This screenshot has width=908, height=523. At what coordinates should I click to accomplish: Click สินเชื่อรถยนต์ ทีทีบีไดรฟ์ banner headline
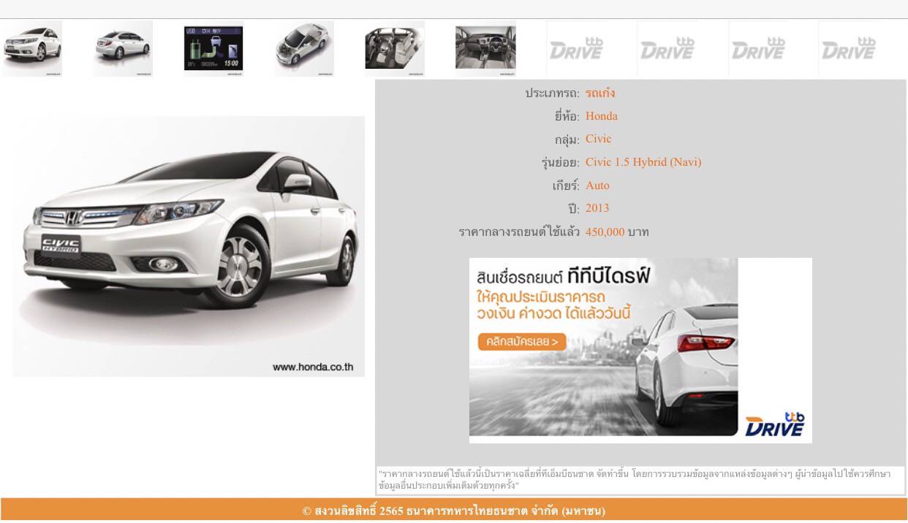[564, 277]
